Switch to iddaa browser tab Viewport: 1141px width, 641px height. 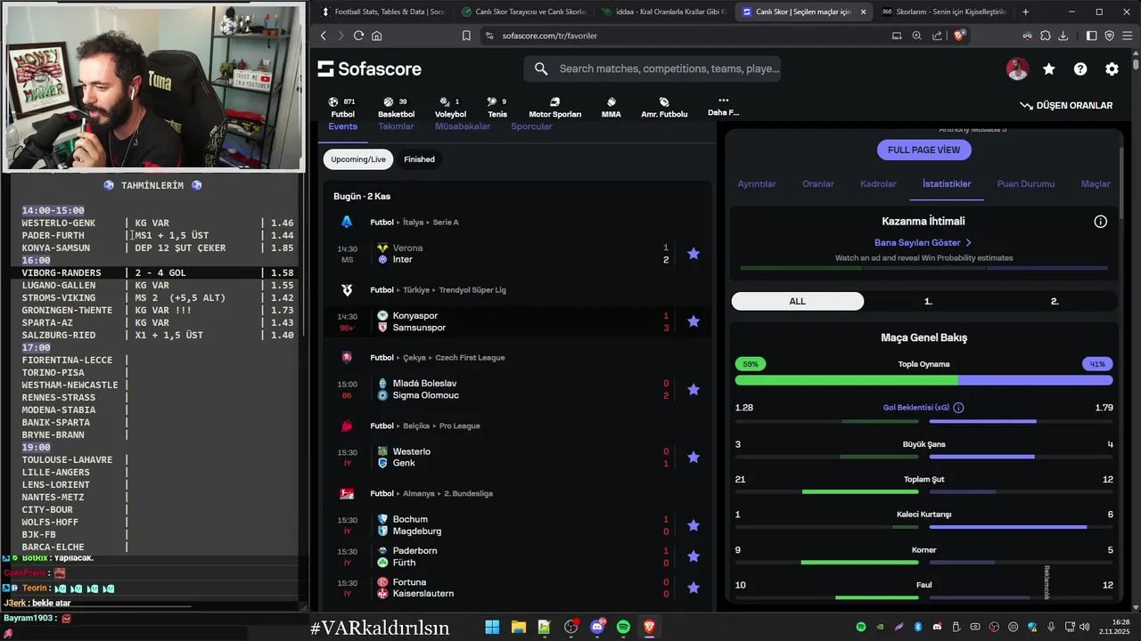(663, 12)
